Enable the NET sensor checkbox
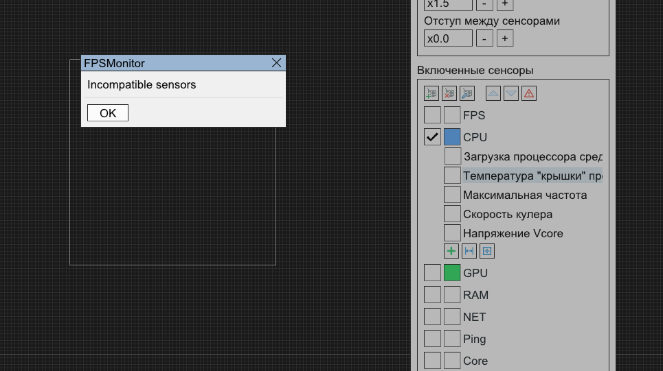The image size is (663, 371). [x=432, y=317]
